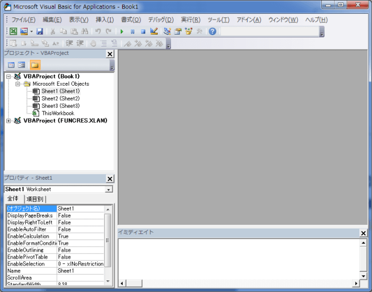Collapse the VBAProject (Book1) tree node
372x292 pixels.
tap(9, 77)
